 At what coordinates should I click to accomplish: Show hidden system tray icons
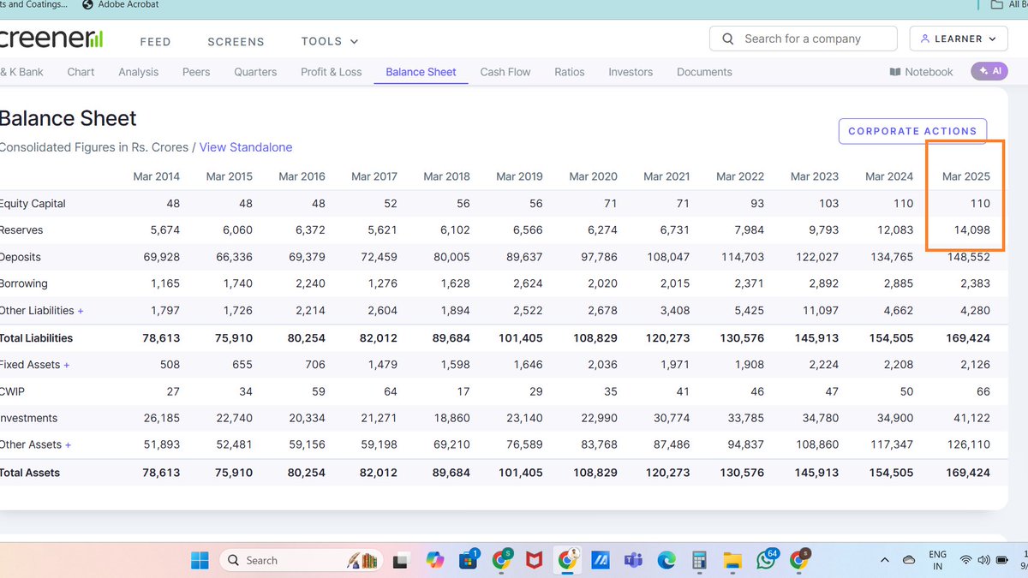pyautogui.click(x=884, y=560)
